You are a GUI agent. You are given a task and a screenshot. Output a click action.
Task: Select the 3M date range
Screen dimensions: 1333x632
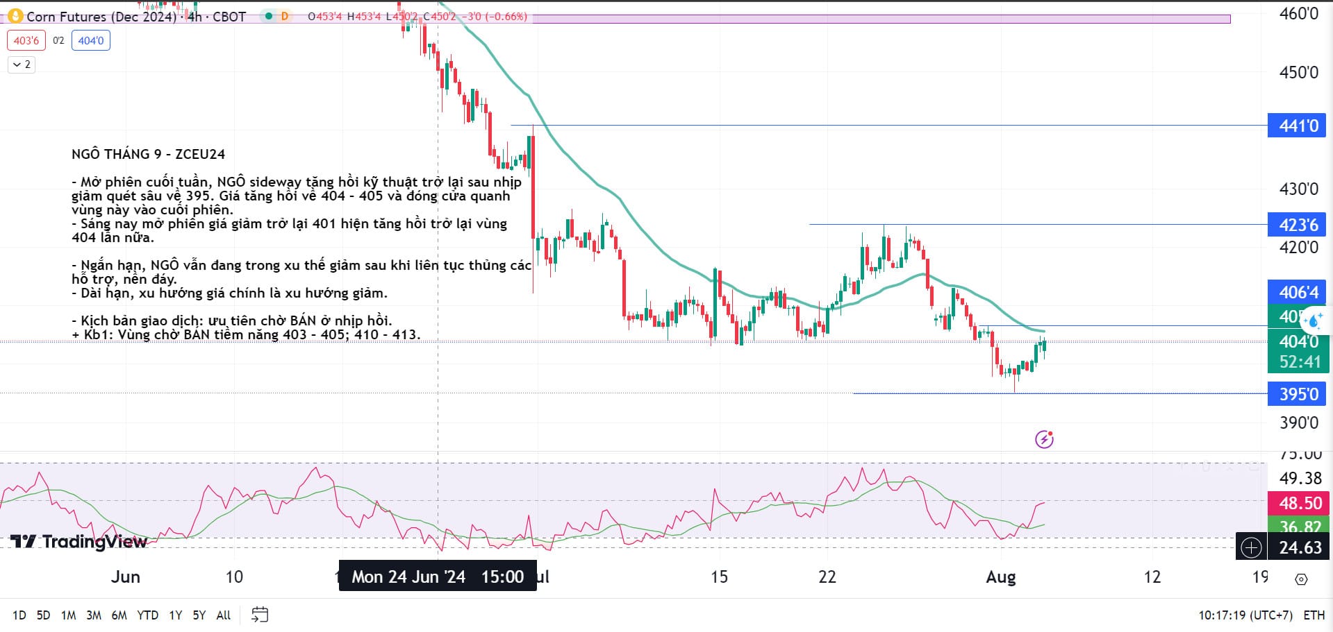tap(94, 615)
